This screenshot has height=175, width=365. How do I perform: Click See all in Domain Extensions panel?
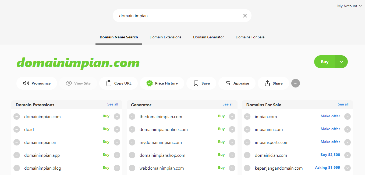[112, 104]
